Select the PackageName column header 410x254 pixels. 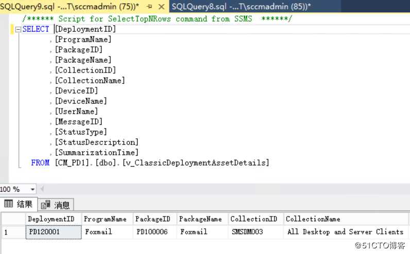coord(202,219)
